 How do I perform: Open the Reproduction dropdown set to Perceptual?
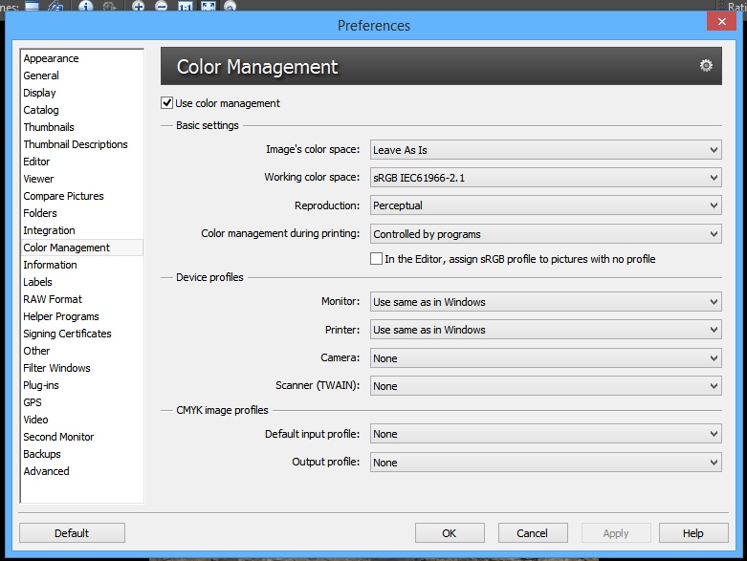(545, 205)
